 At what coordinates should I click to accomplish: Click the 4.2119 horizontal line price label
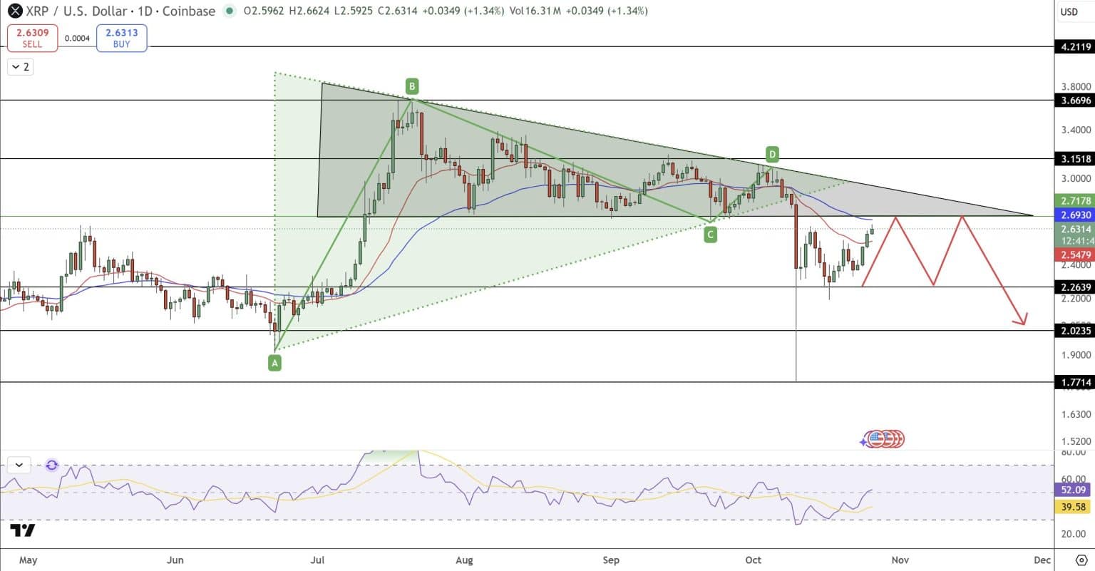point(1075,47)
